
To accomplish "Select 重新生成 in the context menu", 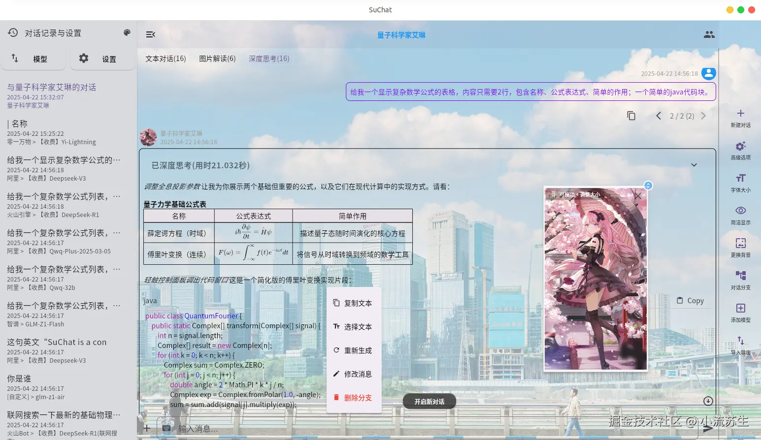I will (x=358, y=350).
